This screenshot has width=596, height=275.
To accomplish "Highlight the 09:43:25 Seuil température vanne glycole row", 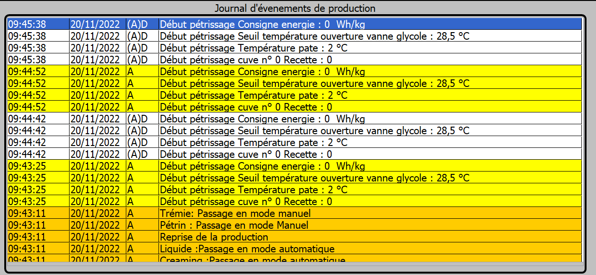I will pyautogui.click(x=315, y=178).
